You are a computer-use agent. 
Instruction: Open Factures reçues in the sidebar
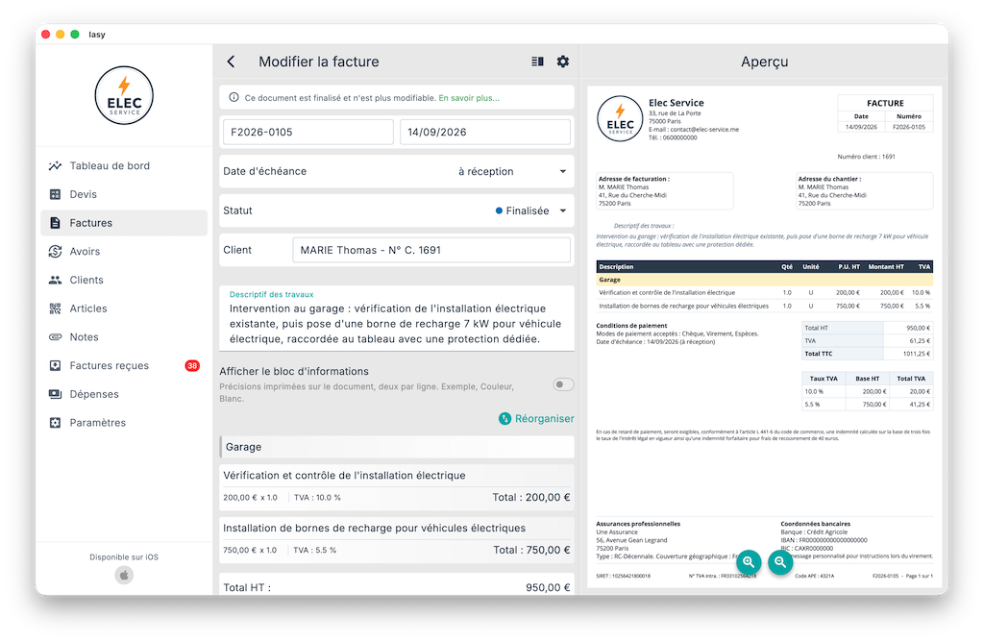pos(124,366)
